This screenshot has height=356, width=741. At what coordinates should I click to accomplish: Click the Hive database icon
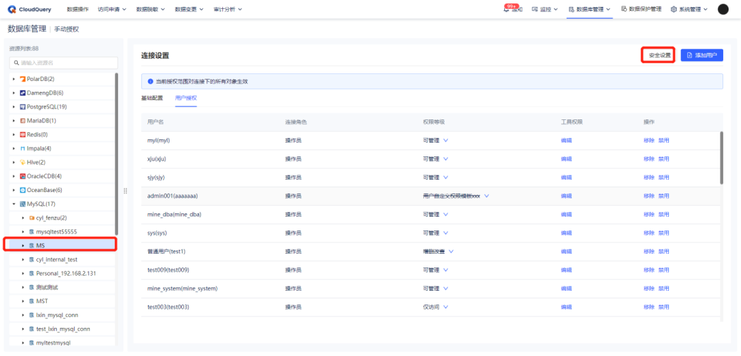pos(22,163)
